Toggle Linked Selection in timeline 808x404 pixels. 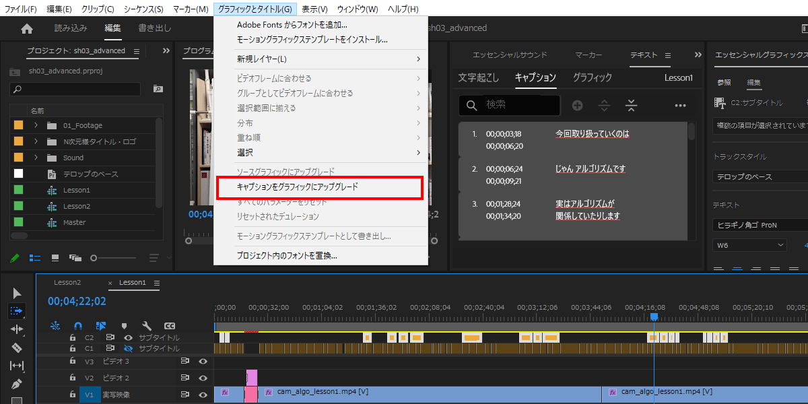[x=101, y=325]
